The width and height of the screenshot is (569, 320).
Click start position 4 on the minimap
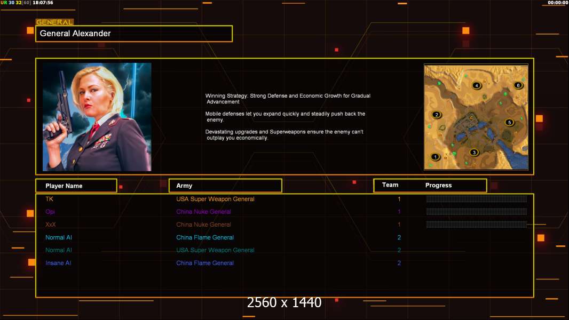tap(477, 86)
